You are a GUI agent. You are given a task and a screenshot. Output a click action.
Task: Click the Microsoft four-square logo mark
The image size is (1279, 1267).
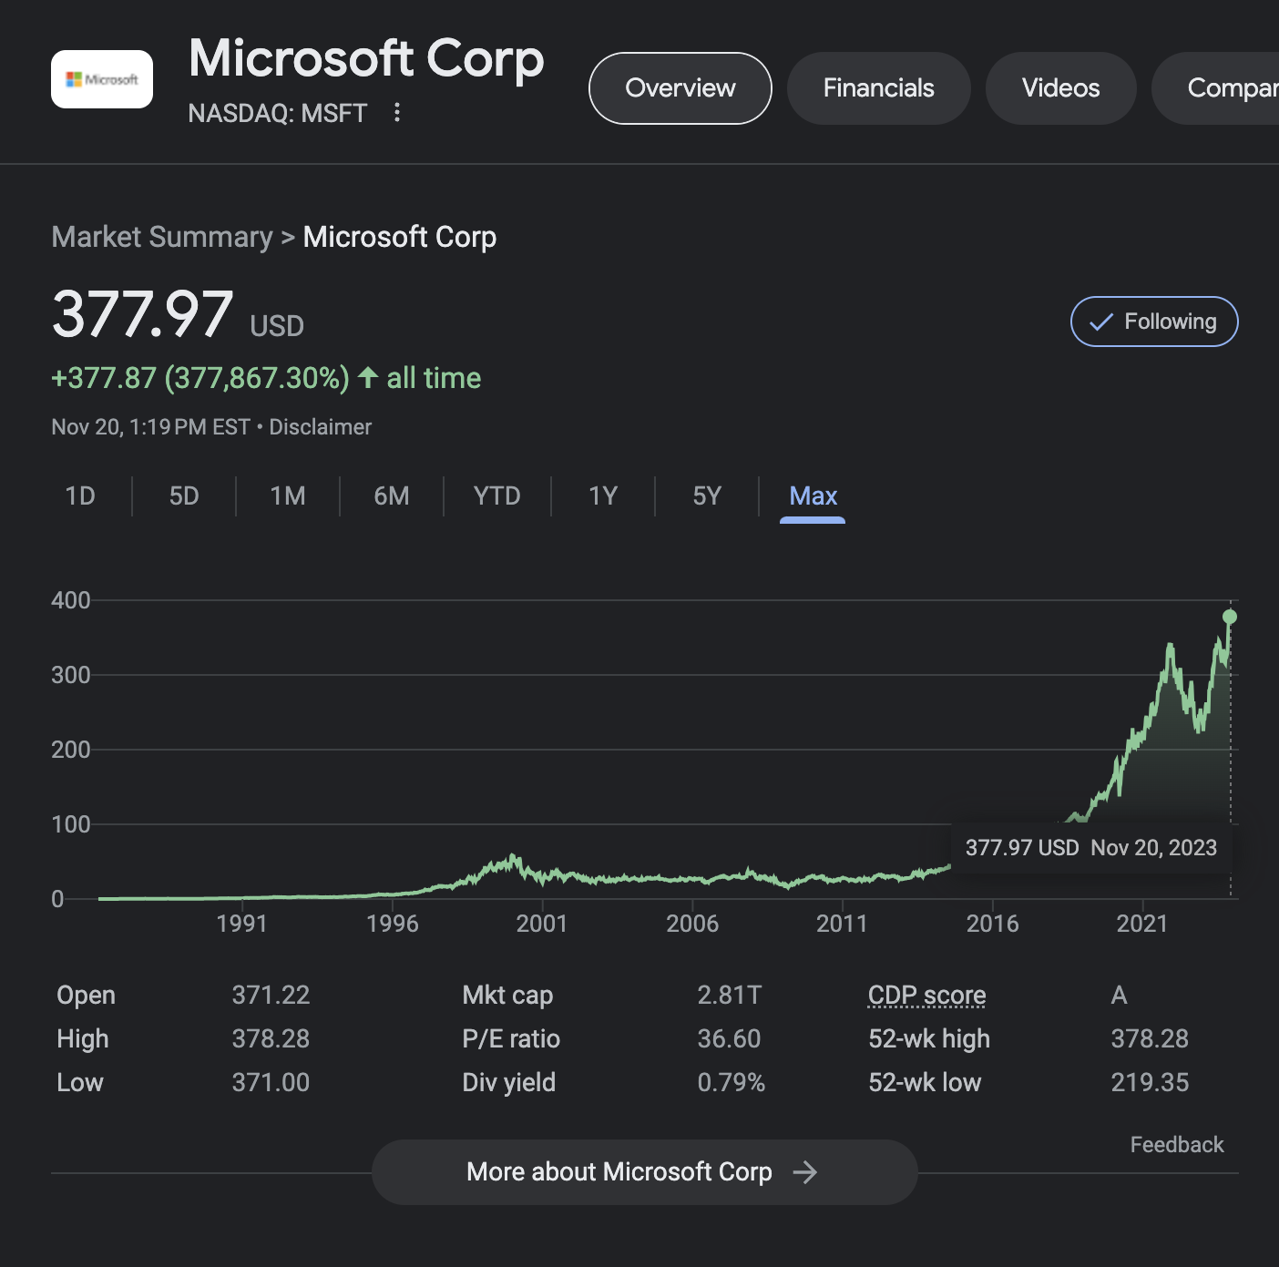tap(76, 78)
